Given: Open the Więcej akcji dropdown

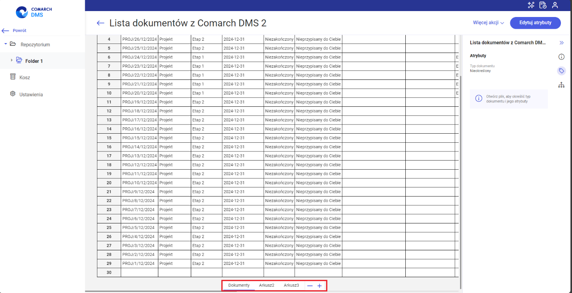Looking at the screenshot, I should tap(488, 23).
